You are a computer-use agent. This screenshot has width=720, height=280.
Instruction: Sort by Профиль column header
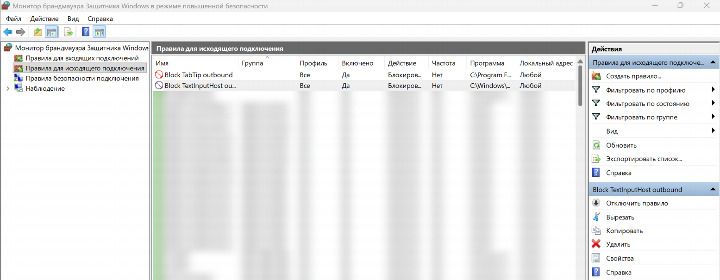(317, 63)
